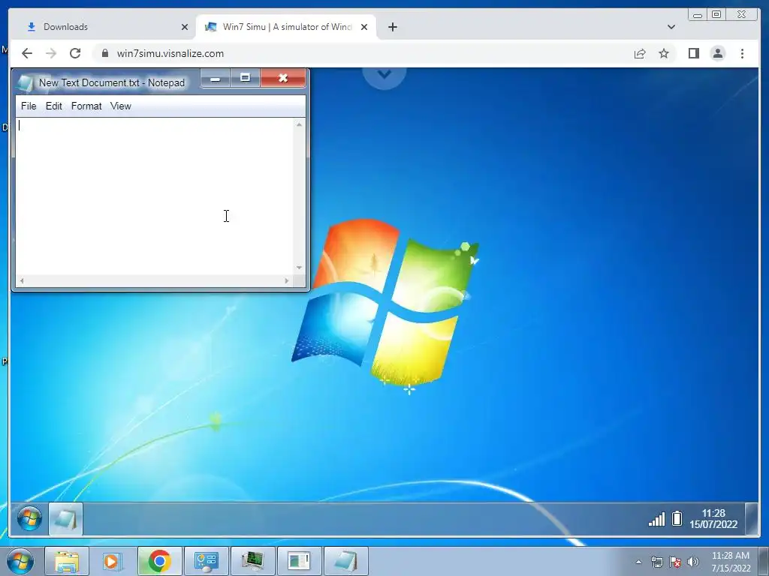Launch Windows Media Player from taskbar
This screenshot has width=769, height=576.
(113, 561)
